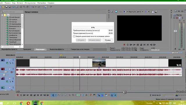This screenshot has width=186, height=105.
Task: Adjust the Master volume fader
Action: tap(175, 31)
